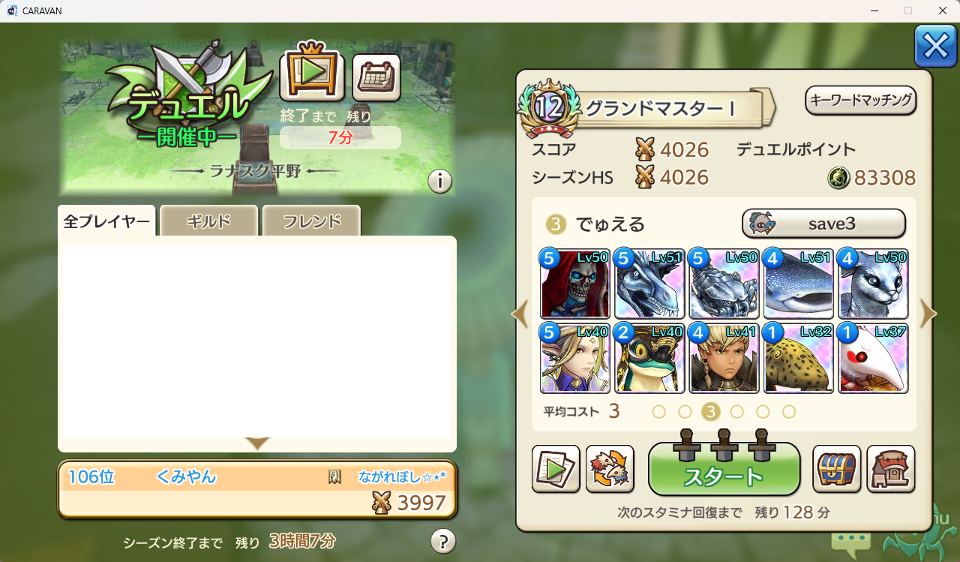This screenshot has width=960, height=562.
Task: Click the party swap arrows icon
Action: click(610, 469)
